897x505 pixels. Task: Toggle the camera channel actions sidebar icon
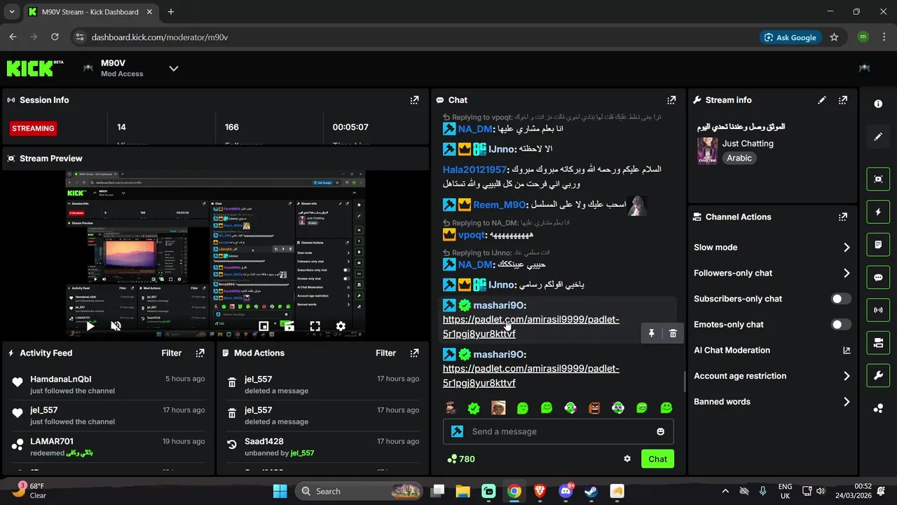pyautogui.click(x=878, y=343)
